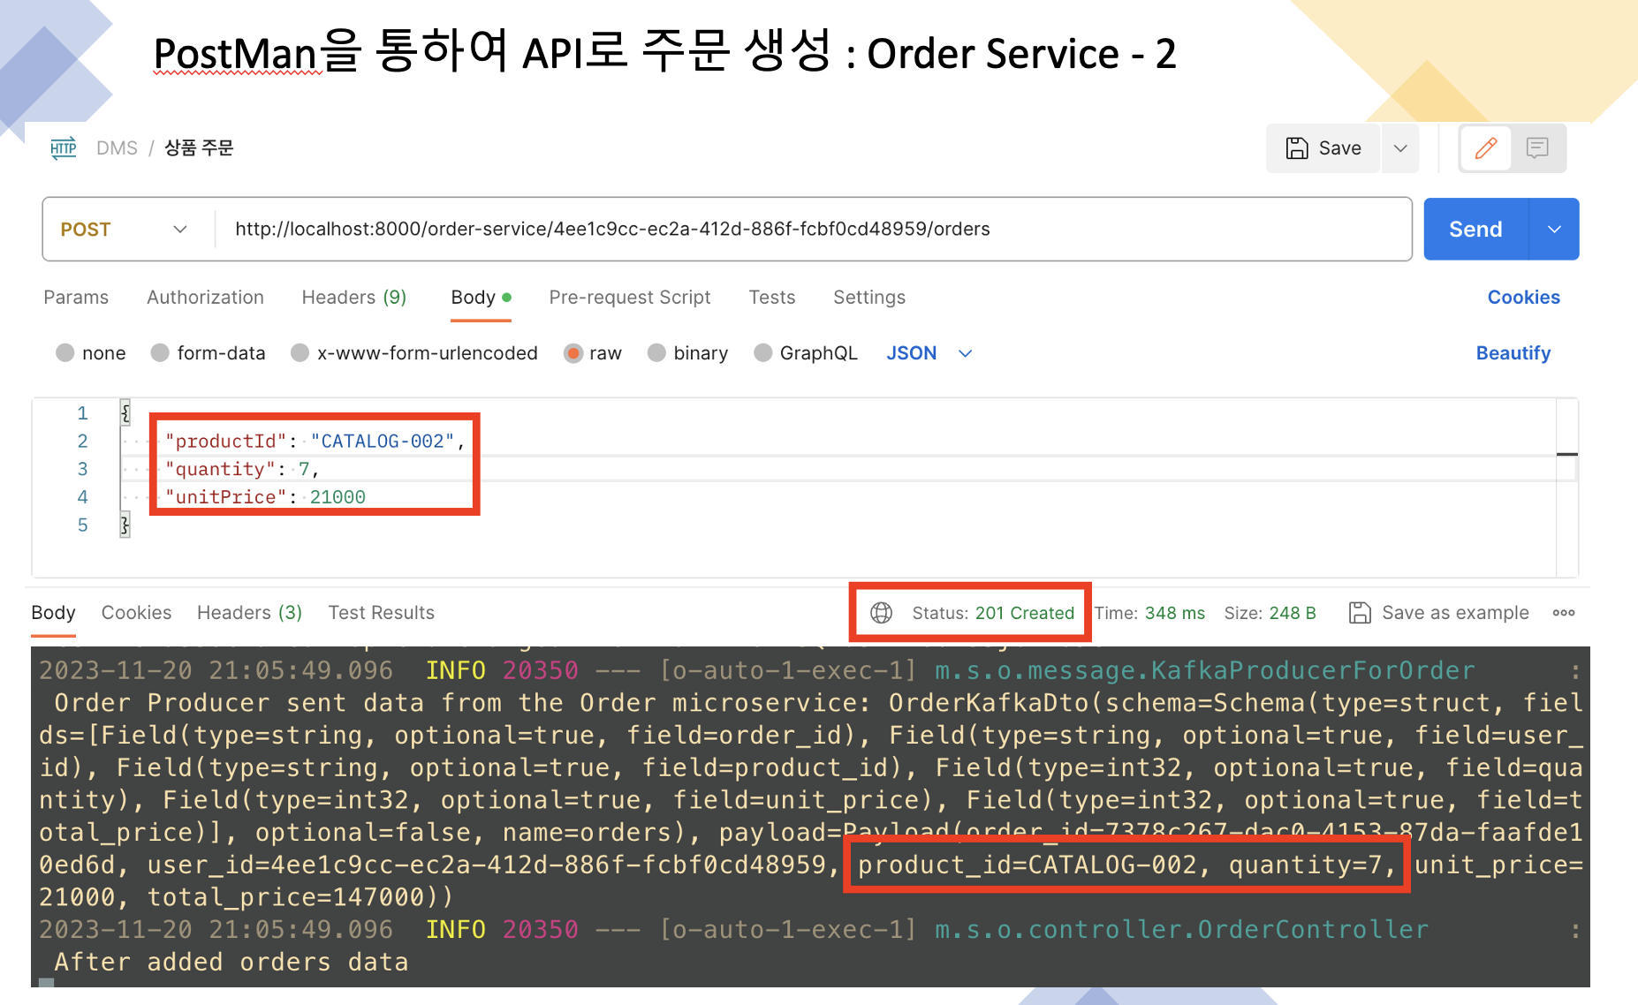Click the editor minimap scrollbar

tap(1566, 487)
